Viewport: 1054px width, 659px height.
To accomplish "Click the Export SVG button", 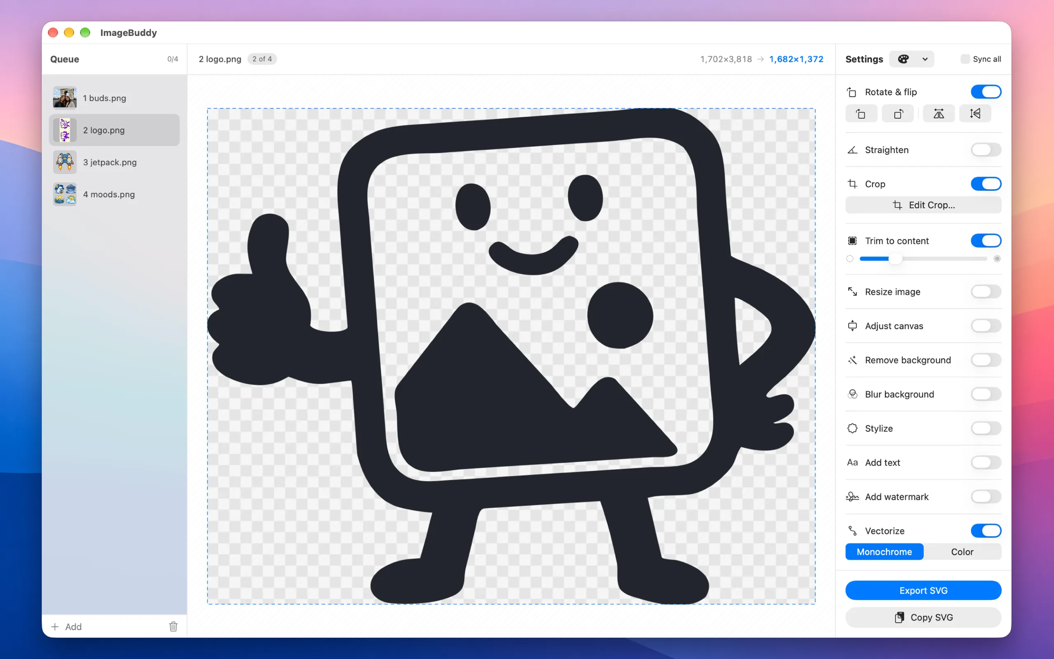I will (923, 591).
